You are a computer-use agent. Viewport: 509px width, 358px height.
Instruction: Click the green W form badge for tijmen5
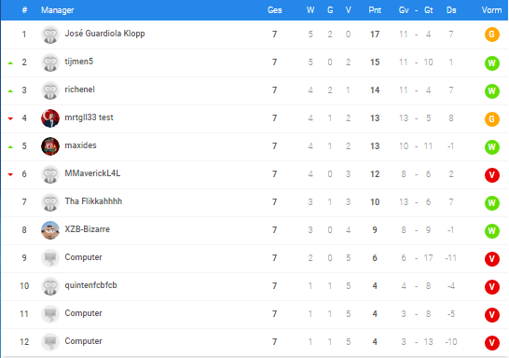click(x=492, y=62)
